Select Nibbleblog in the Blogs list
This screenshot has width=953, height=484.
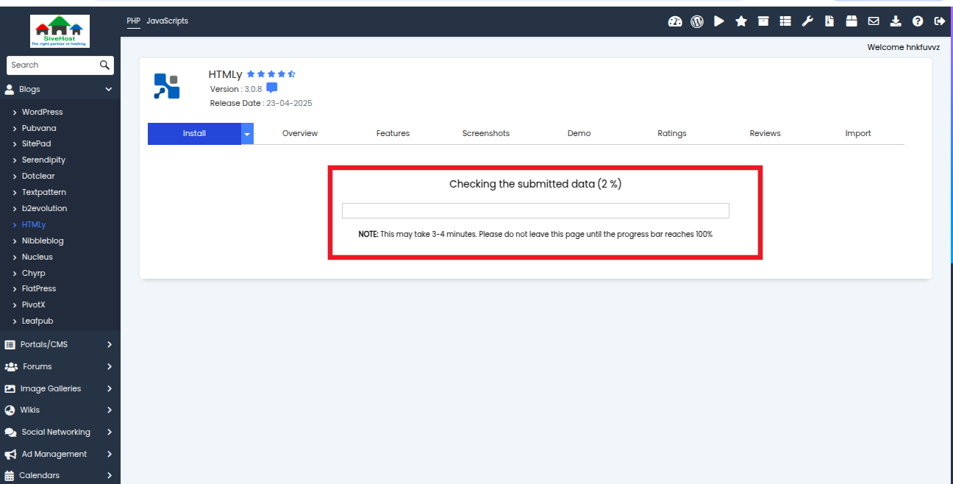(43, 241)
